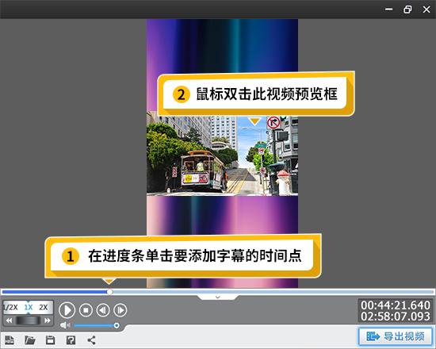Click the progress bar playhead knob
This screenshot has width=436, height=349.
tap(110, 292)
